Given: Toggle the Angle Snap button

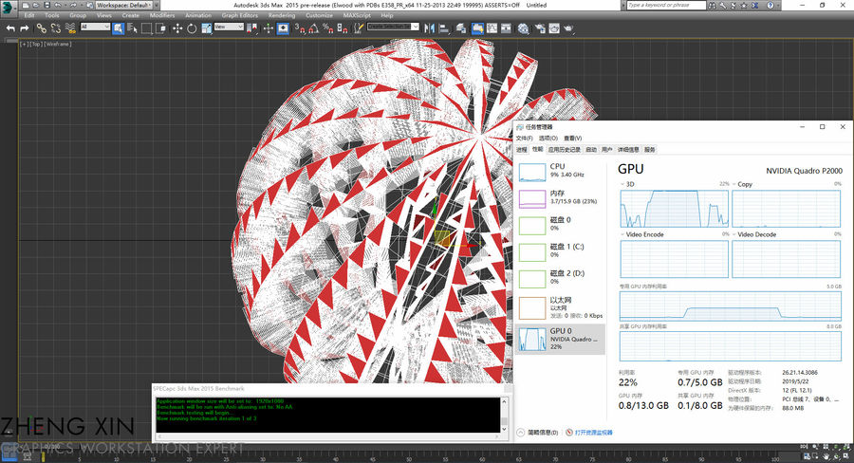Looking at the screenshot, I should [314, 28].
